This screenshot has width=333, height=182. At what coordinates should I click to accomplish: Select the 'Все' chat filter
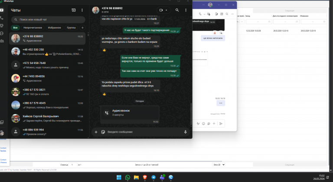(15, 28)
